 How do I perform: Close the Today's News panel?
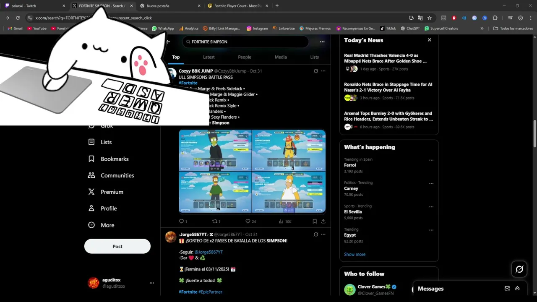pyautogui.click(x=429, y=40)
